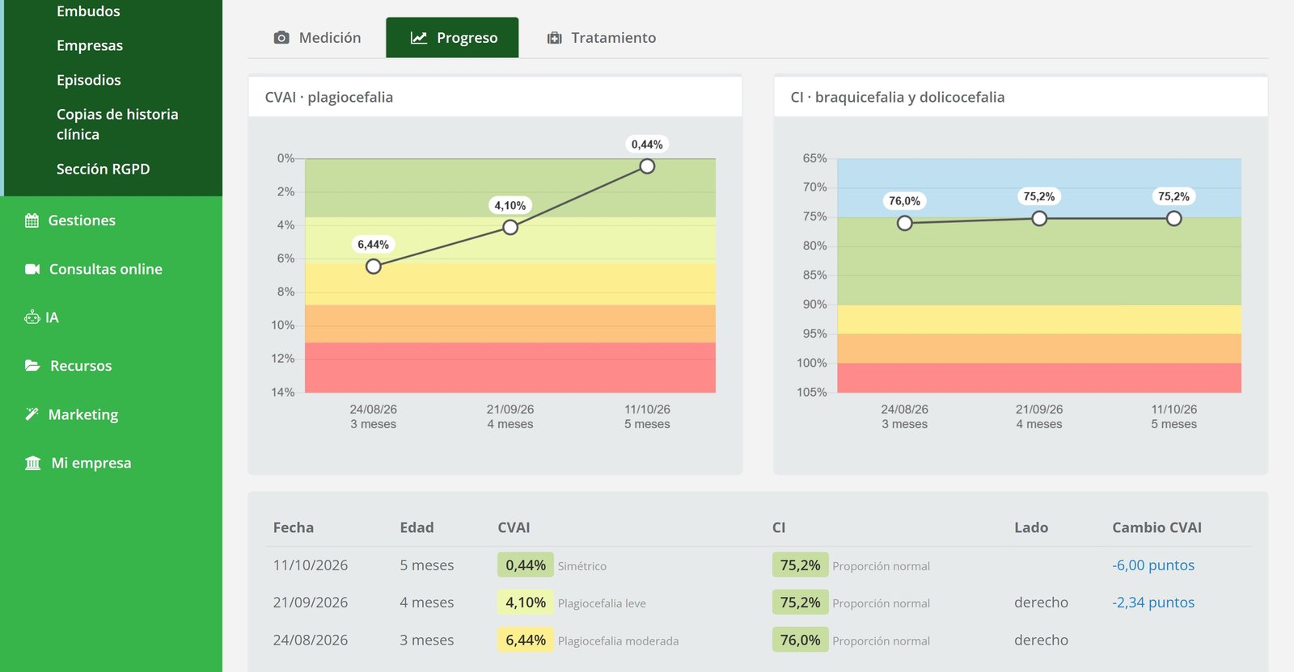Open Consultas online section

point(106,269)
